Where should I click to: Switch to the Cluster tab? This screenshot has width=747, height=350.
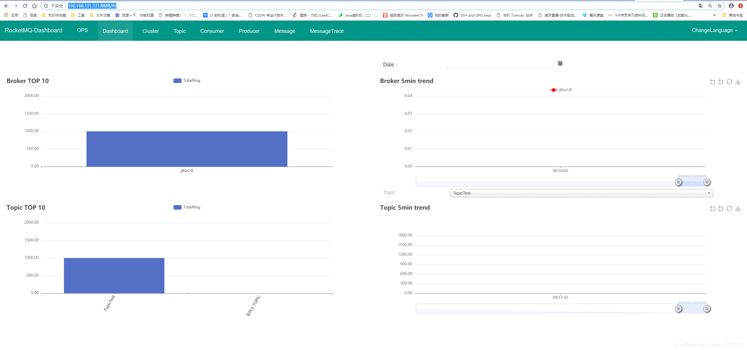151,31
